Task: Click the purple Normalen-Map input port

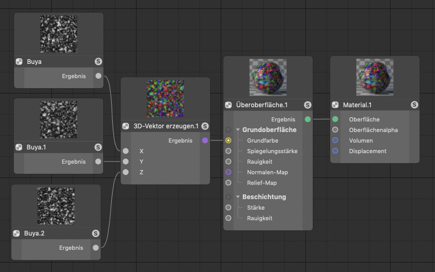Action: [x=228, y=172]
